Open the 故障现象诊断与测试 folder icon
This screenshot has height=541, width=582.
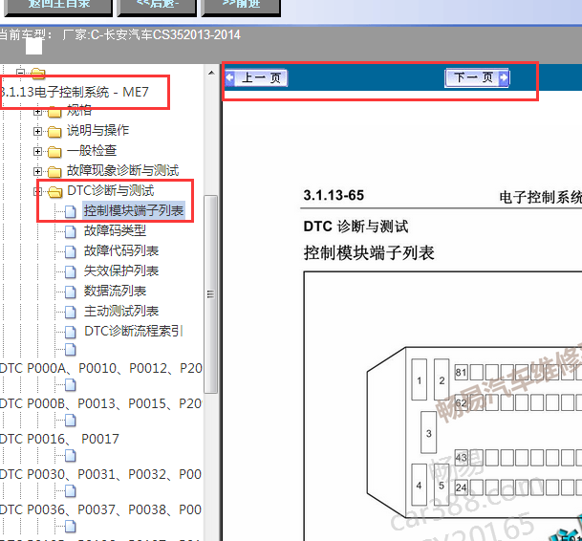[54, 171]
